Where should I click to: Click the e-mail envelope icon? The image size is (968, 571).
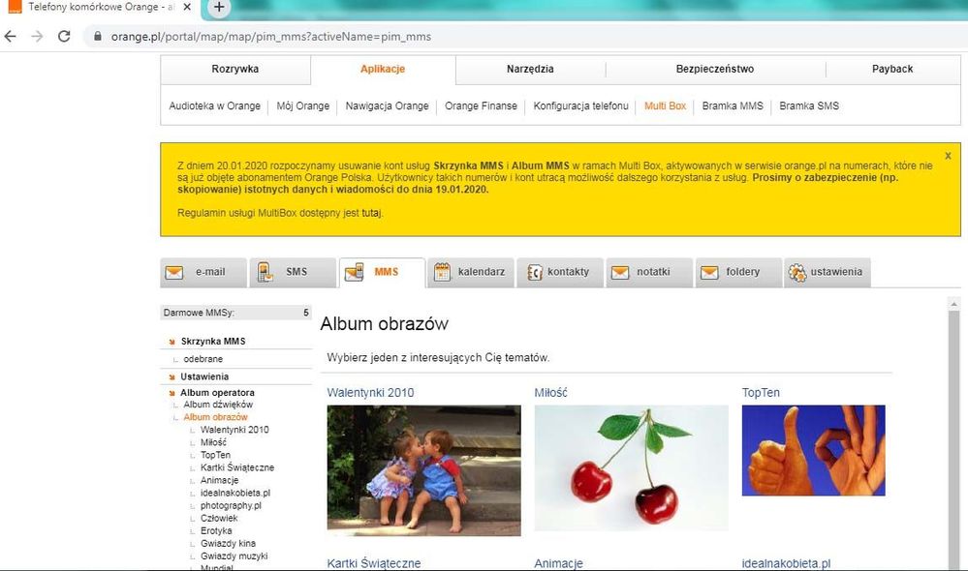tap(174, 272)
